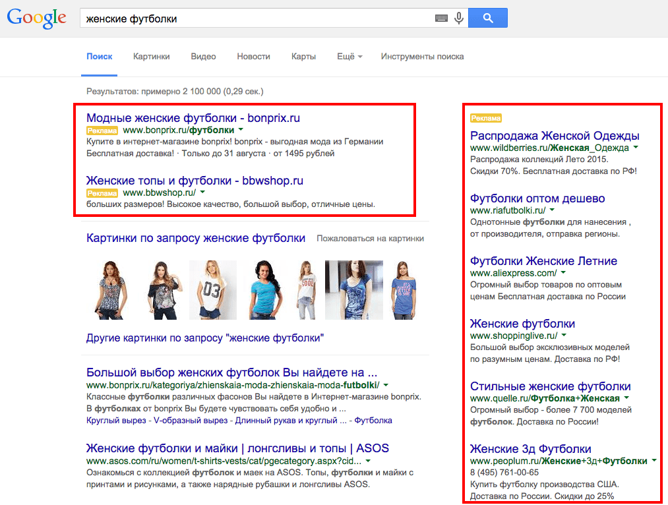Open ad Стильные женские футболки
This screenshot has height=505, width=668.
pos(551,386)
